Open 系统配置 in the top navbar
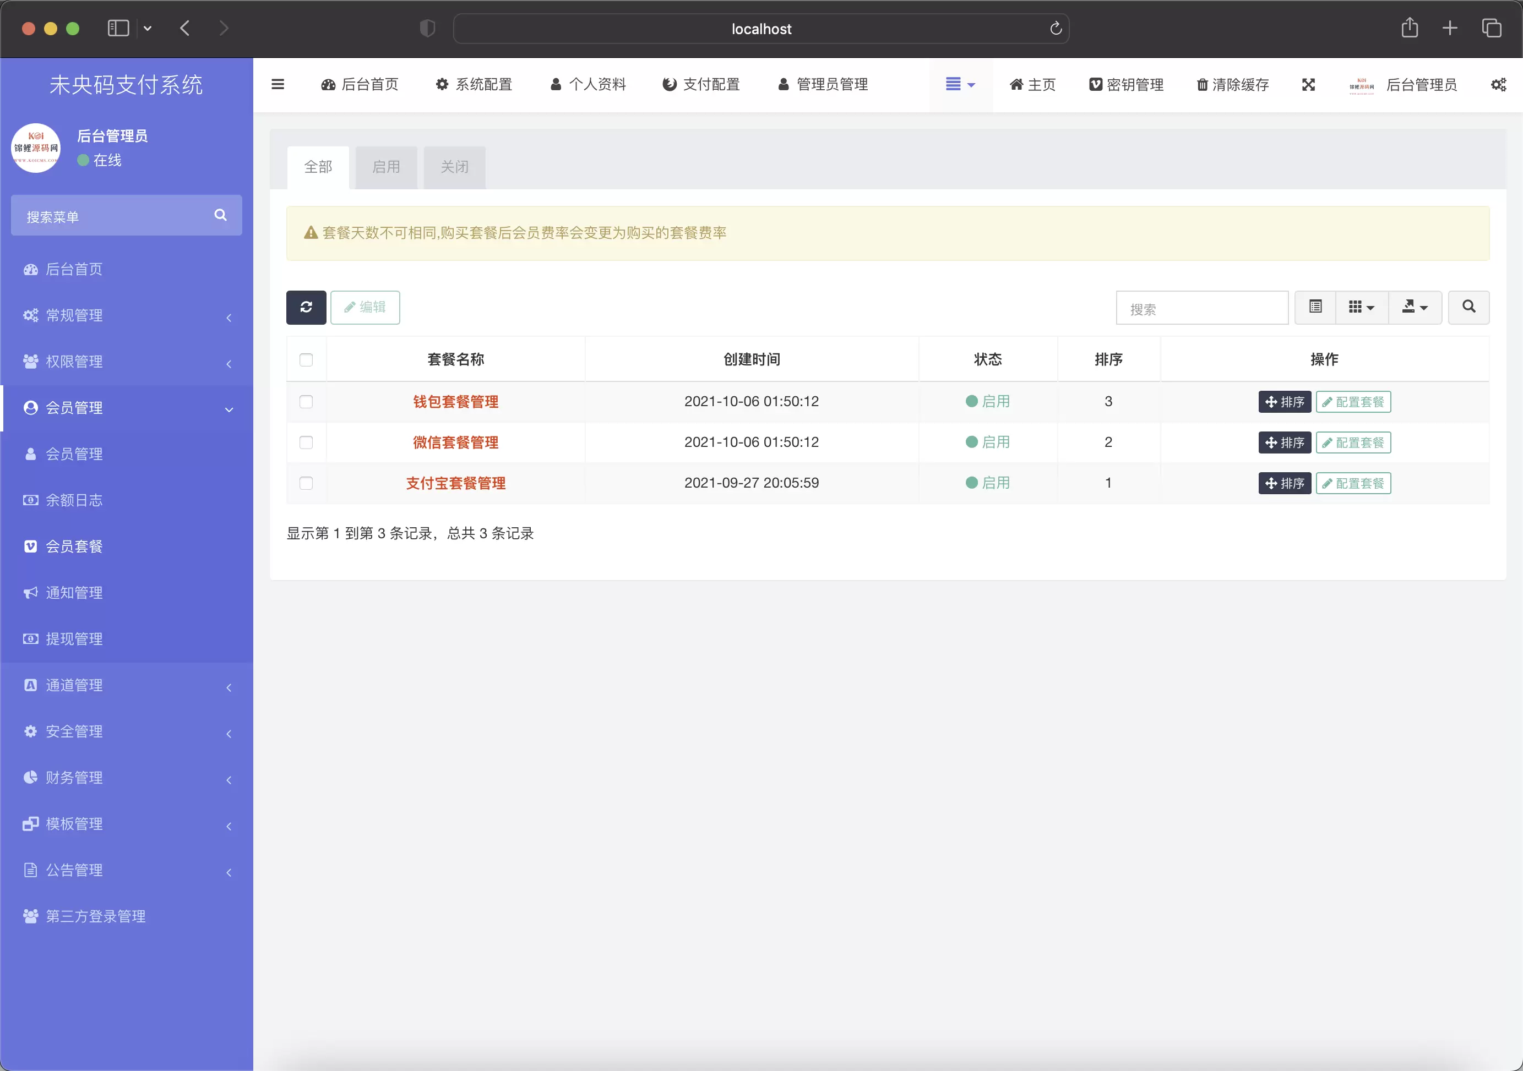The height and width of the screenshot is (1071, 1523). pyautogui.click(x=474, y=84)
